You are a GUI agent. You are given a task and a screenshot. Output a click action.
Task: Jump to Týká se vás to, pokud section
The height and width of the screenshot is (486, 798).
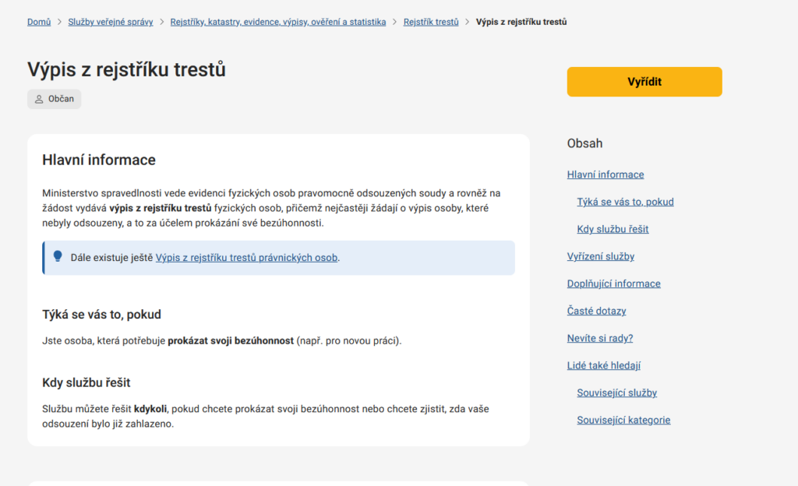pos(625,202)
